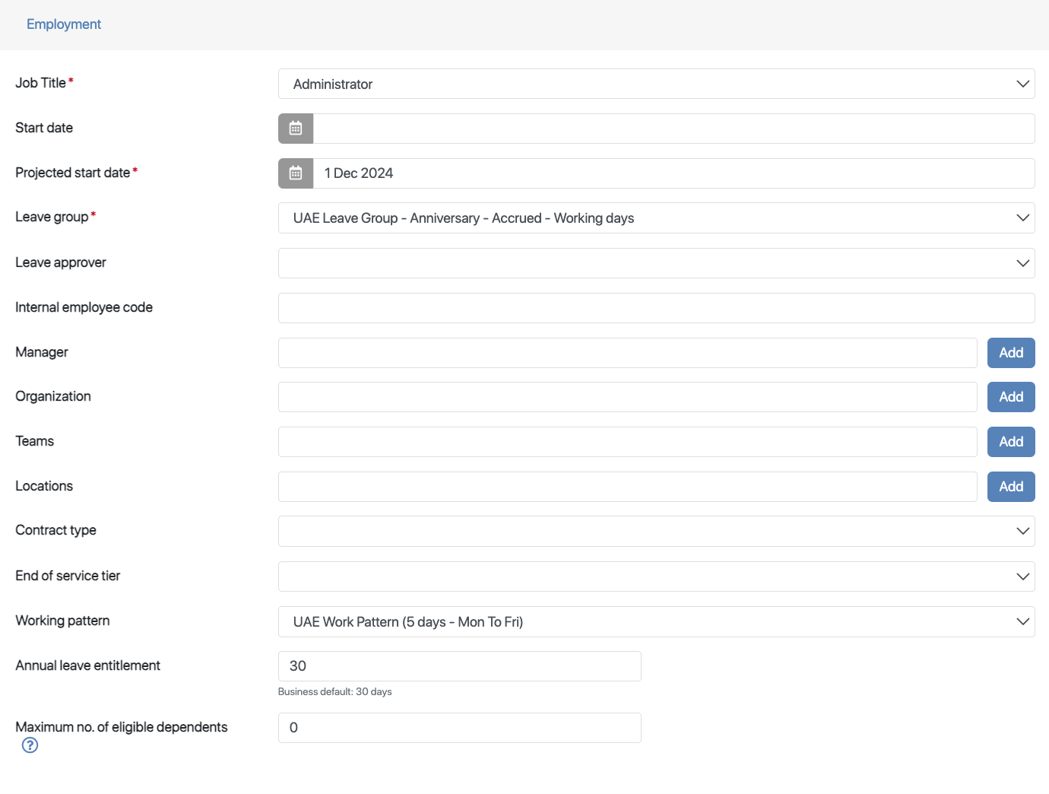Open the Projected start date calendar icon

[296, 173]
